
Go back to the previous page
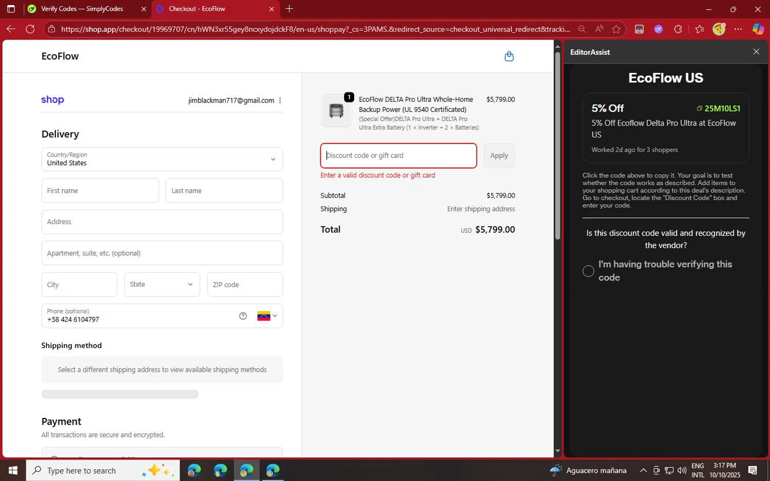click(11, 29)
